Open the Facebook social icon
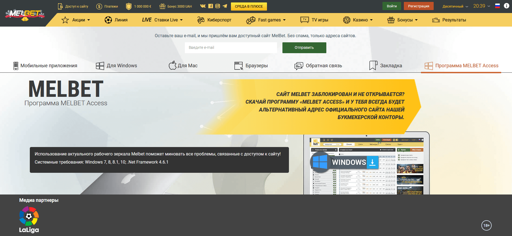This screenshot has height=236, width=512. pyautogui.click(x=210, y=6)
